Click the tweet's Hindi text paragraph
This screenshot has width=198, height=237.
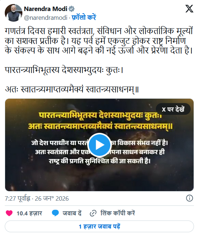click(x=99, y=41)
